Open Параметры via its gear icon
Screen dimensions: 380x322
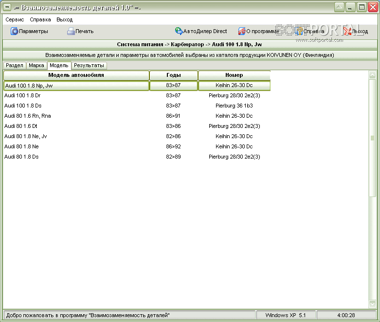click(14, 31)
